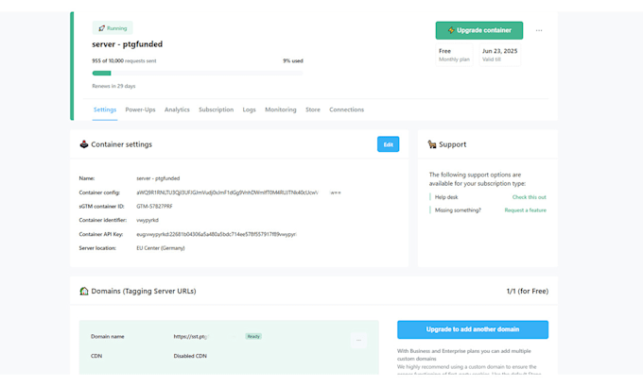Viewport: 643px width, 386px height.
Task: Open the Check this out link
Action: 529,197
